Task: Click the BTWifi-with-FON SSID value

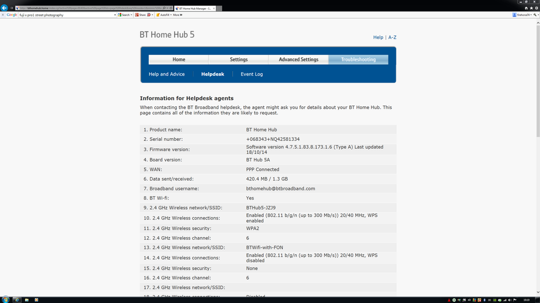Action: (264, 247)
